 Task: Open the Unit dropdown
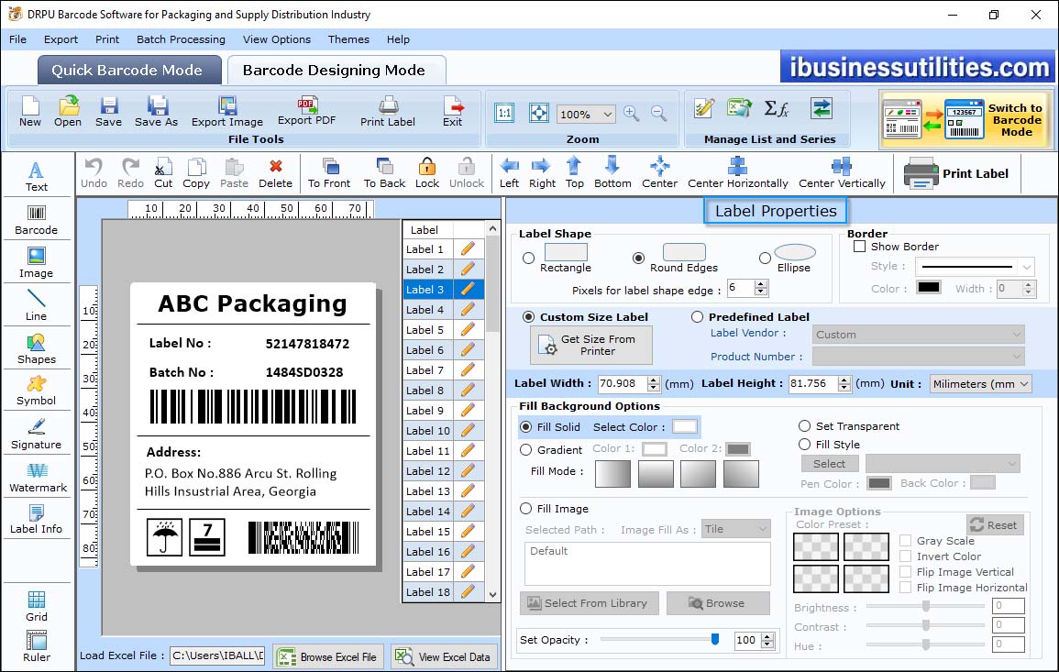(980, 383)
